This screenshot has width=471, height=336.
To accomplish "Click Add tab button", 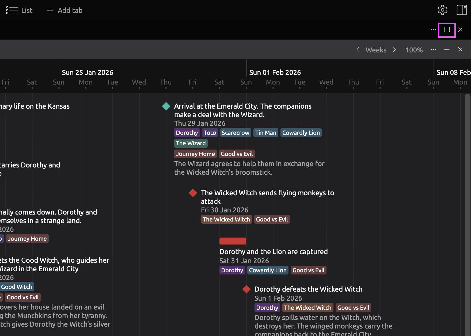I will point(64,10).
